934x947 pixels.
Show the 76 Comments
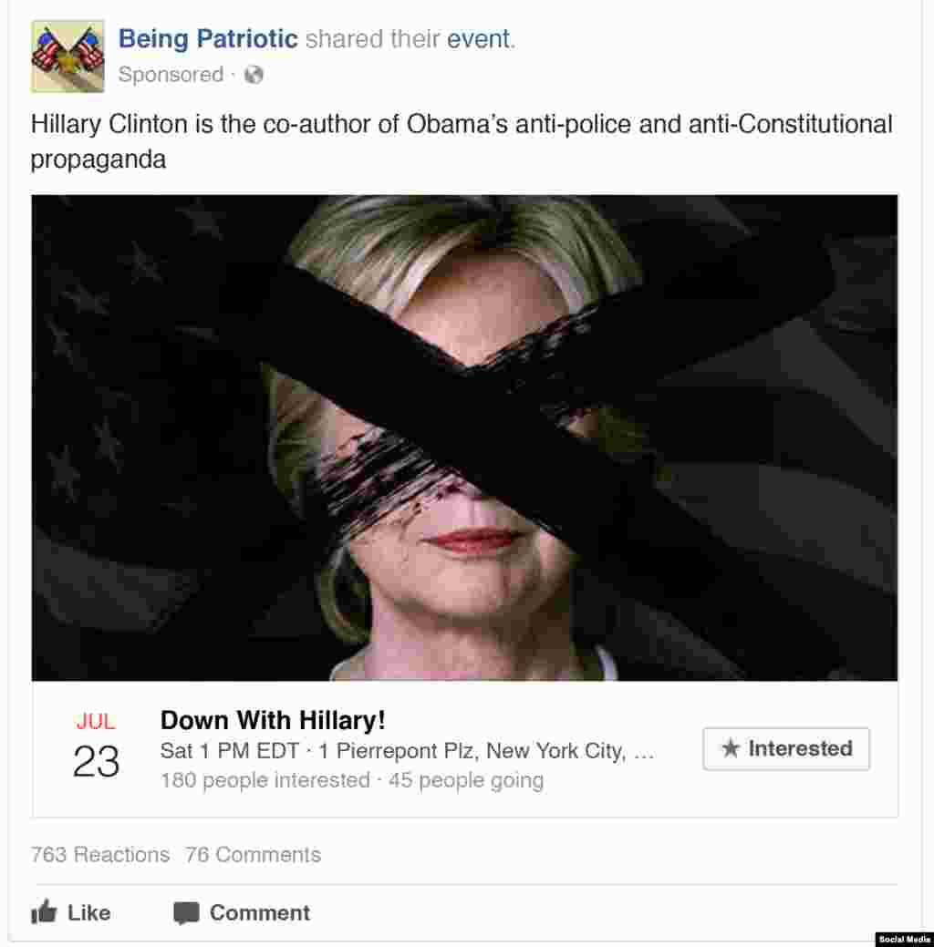click(254, 855)
